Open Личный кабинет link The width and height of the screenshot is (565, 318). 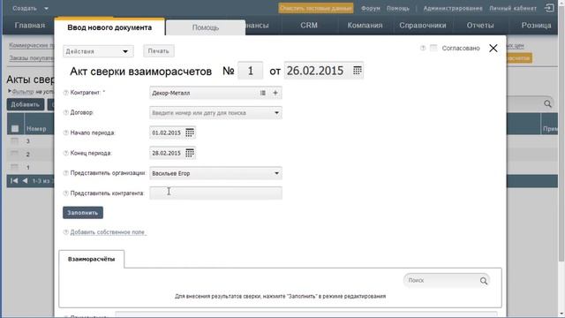513,8
